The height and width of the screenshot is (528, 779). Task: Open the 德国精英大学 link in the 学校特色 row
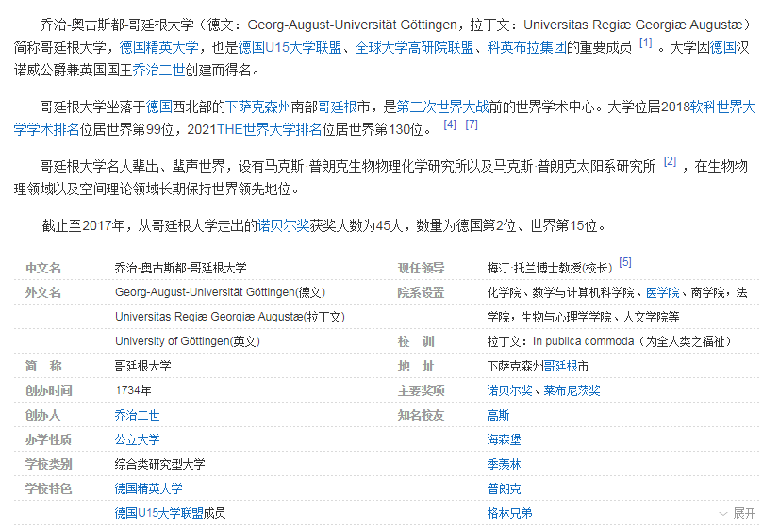pyautogui.click(x=149, y=488)
